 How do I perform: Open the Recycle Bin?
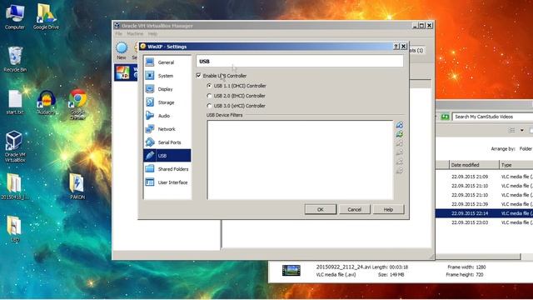(x=15, y=59)
